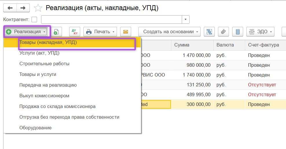Viewport: 286px width, 149px height.
Task: Click printer icon on Печать button
Action: click(89, 32)
